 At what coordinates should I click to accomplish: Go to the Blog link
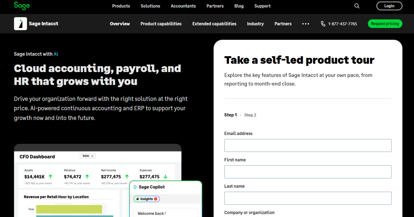pyautogui.click(x=239, y=6)
